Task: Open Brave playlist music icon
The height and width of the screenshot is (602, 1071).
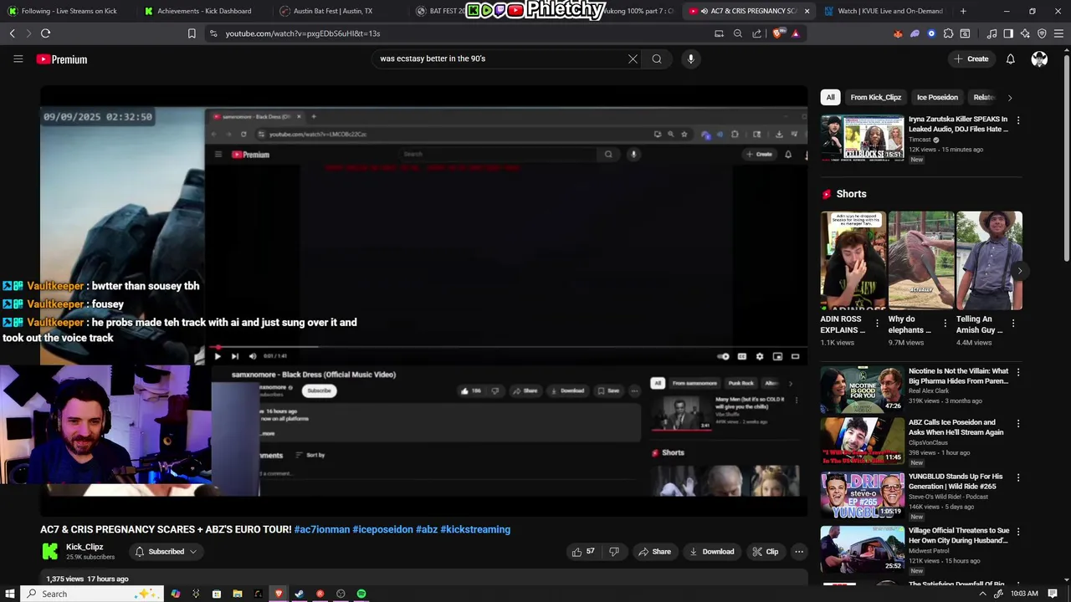Action: (992, 33)
